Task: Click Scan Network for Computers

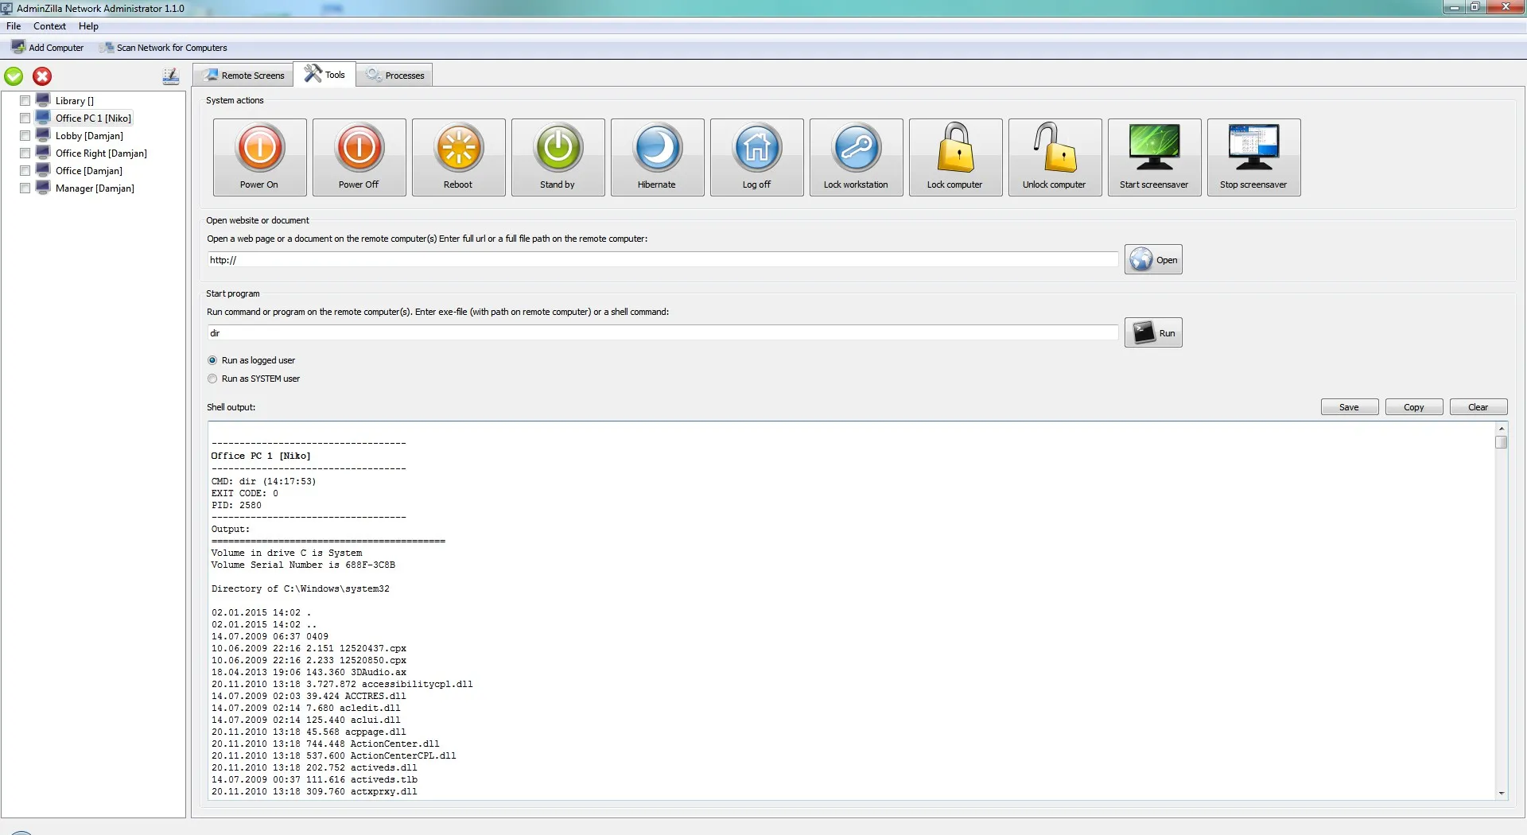Action: pyautogui.click(x=163, y=48)
